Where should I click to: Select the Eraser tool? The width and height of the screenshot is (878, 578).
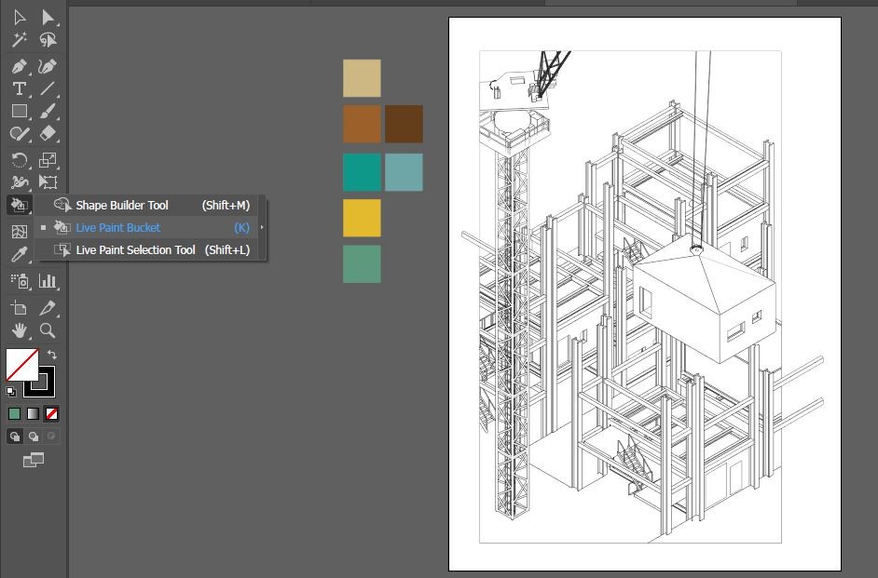point(48,134)
